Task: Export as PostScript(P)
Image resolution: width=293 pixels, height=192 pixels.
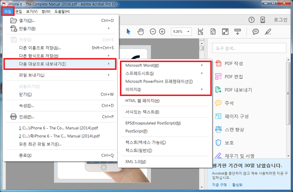Action: [x=165, y=131]
